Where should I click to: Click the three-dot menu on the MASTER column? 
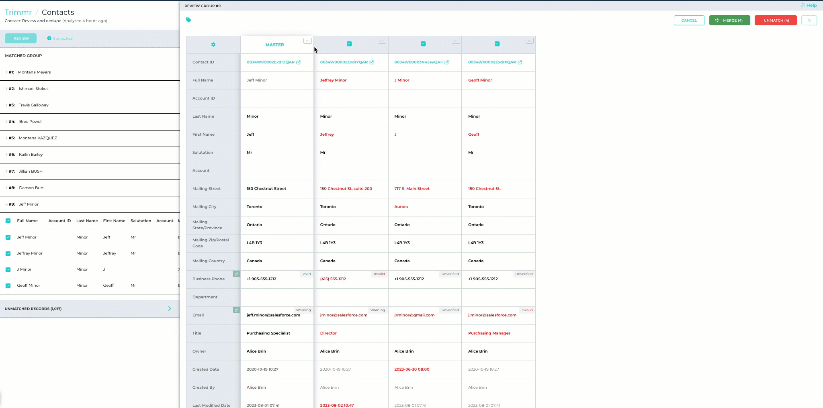307,41
